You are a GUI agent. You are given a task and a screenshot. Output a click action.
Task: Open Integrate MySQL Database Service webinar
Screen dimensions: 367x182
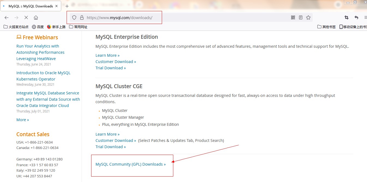coord(48,99)
